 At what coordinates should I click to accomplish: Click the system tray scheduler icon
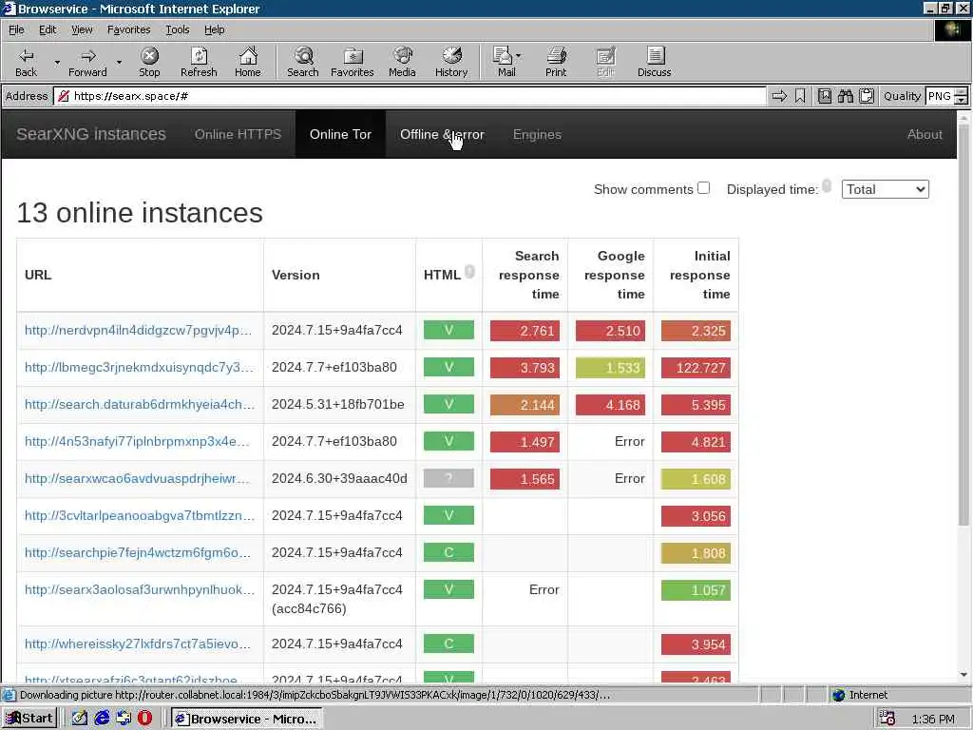pyautogui.click(x=887, y=719)
